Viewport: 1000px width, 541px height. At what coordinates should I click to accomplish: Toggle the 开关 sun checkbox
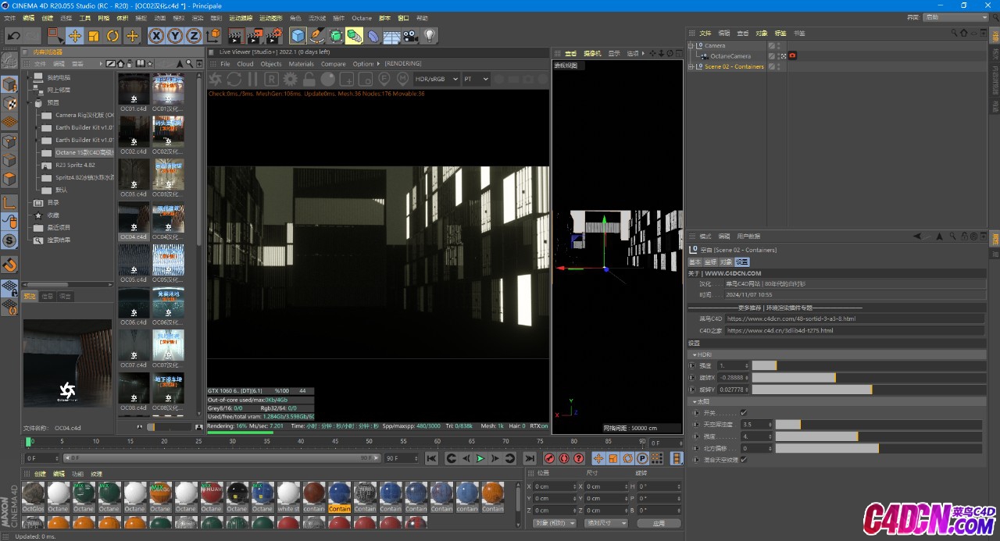pyautogui.click(x=743, y=413)
